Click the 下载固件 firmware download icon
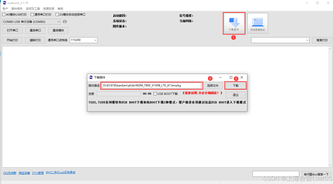Viewport: 333px width, 184px height. point(234,23)
